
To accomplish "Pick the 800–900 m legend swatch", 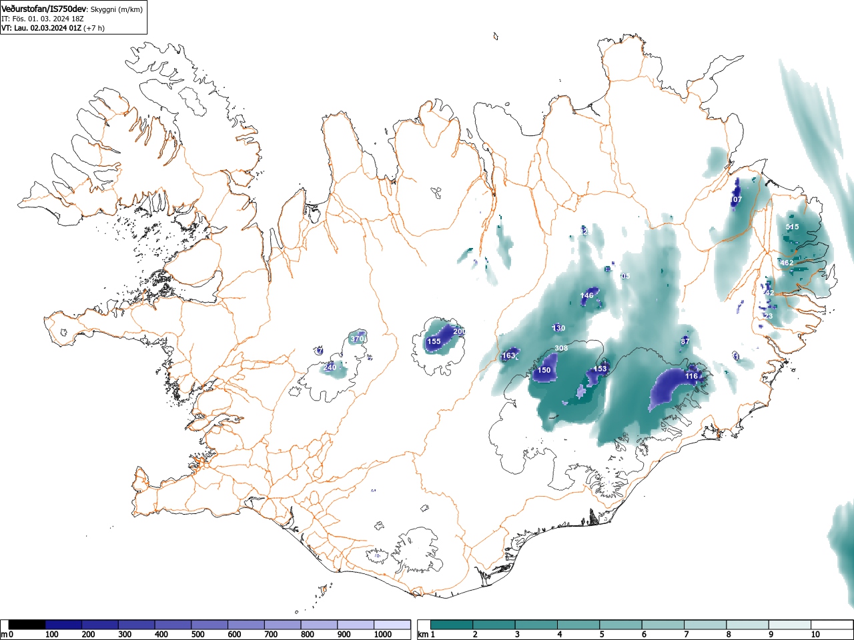I will [319, 625].
